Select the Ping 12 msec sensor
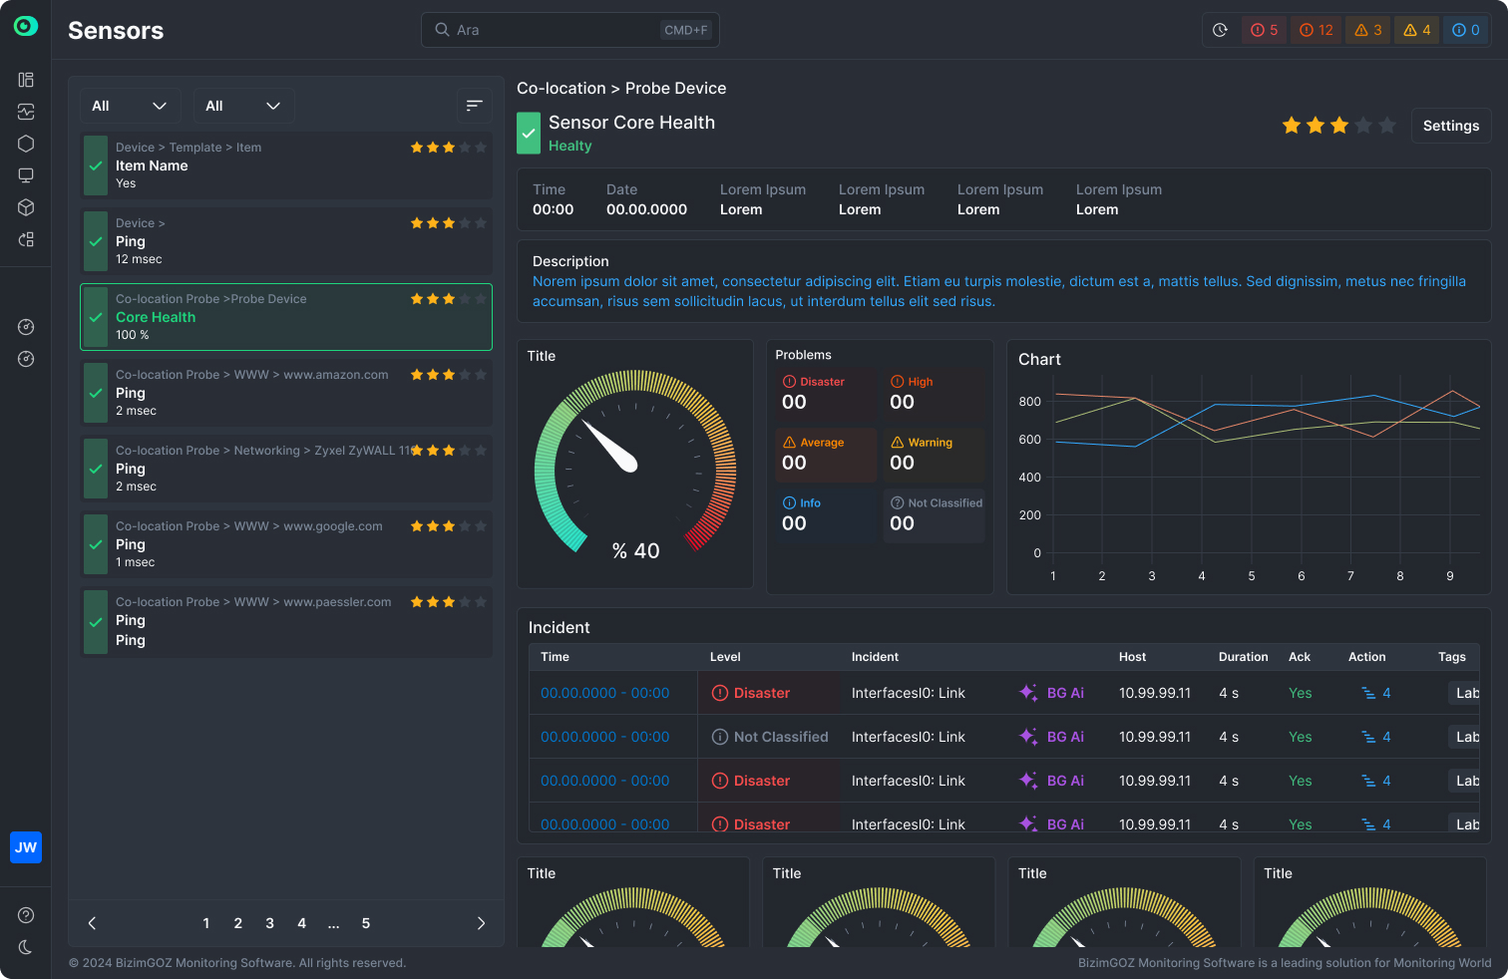The height and width of the screenshot is (979, 1508). (286, 241)
